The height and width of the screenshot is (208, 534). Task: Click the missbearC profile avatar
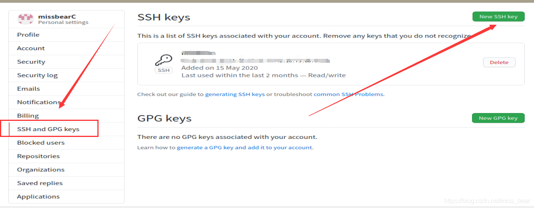click(x=26, y=19)
